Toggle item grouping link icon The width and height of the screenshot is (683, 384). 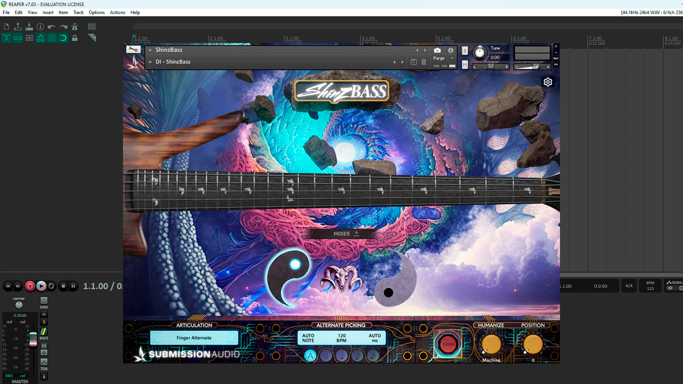point(18,38)
